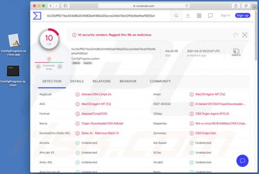This screenshot has width=259, height=174.
Task: Open the BEHAVIOR tab
Action: (x=128, y=81)
